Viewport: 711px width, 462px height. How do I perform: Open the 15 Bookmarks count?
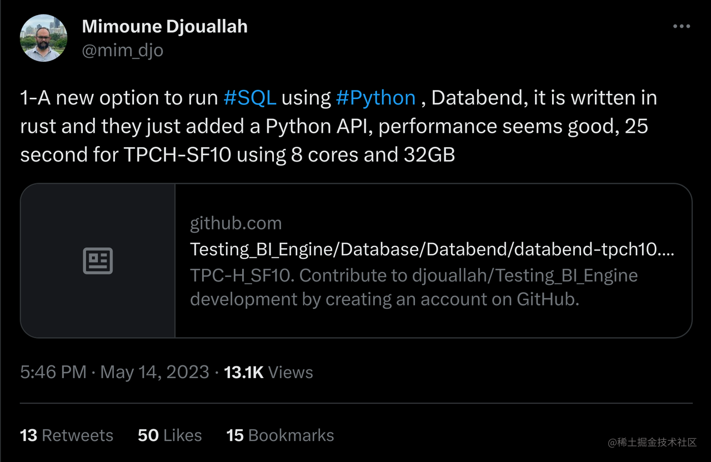pyautogui.click(x=280, y=435)
